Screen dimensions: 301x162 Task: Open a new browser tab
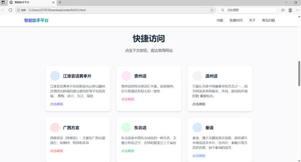60,3
